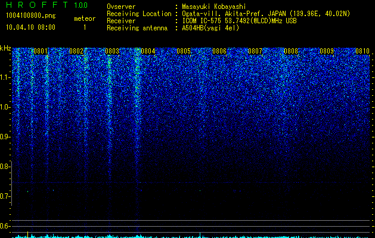This screenshot has width=375, height=238.
Task: Click the 0806 time marker
Action: [219, 51]
